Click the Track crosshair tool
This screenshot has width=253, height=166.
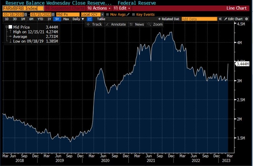point(94,24)
